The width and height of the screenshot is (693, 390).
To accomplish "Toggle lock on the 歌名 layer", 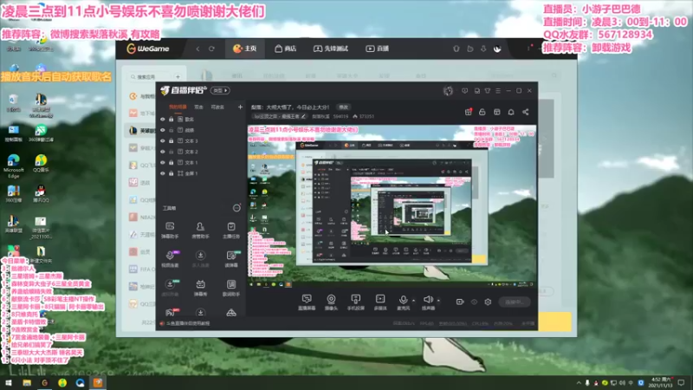I will 171,120.
